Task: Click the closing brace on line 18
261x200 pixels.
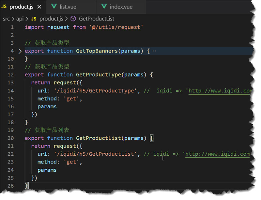Action: 26,122
